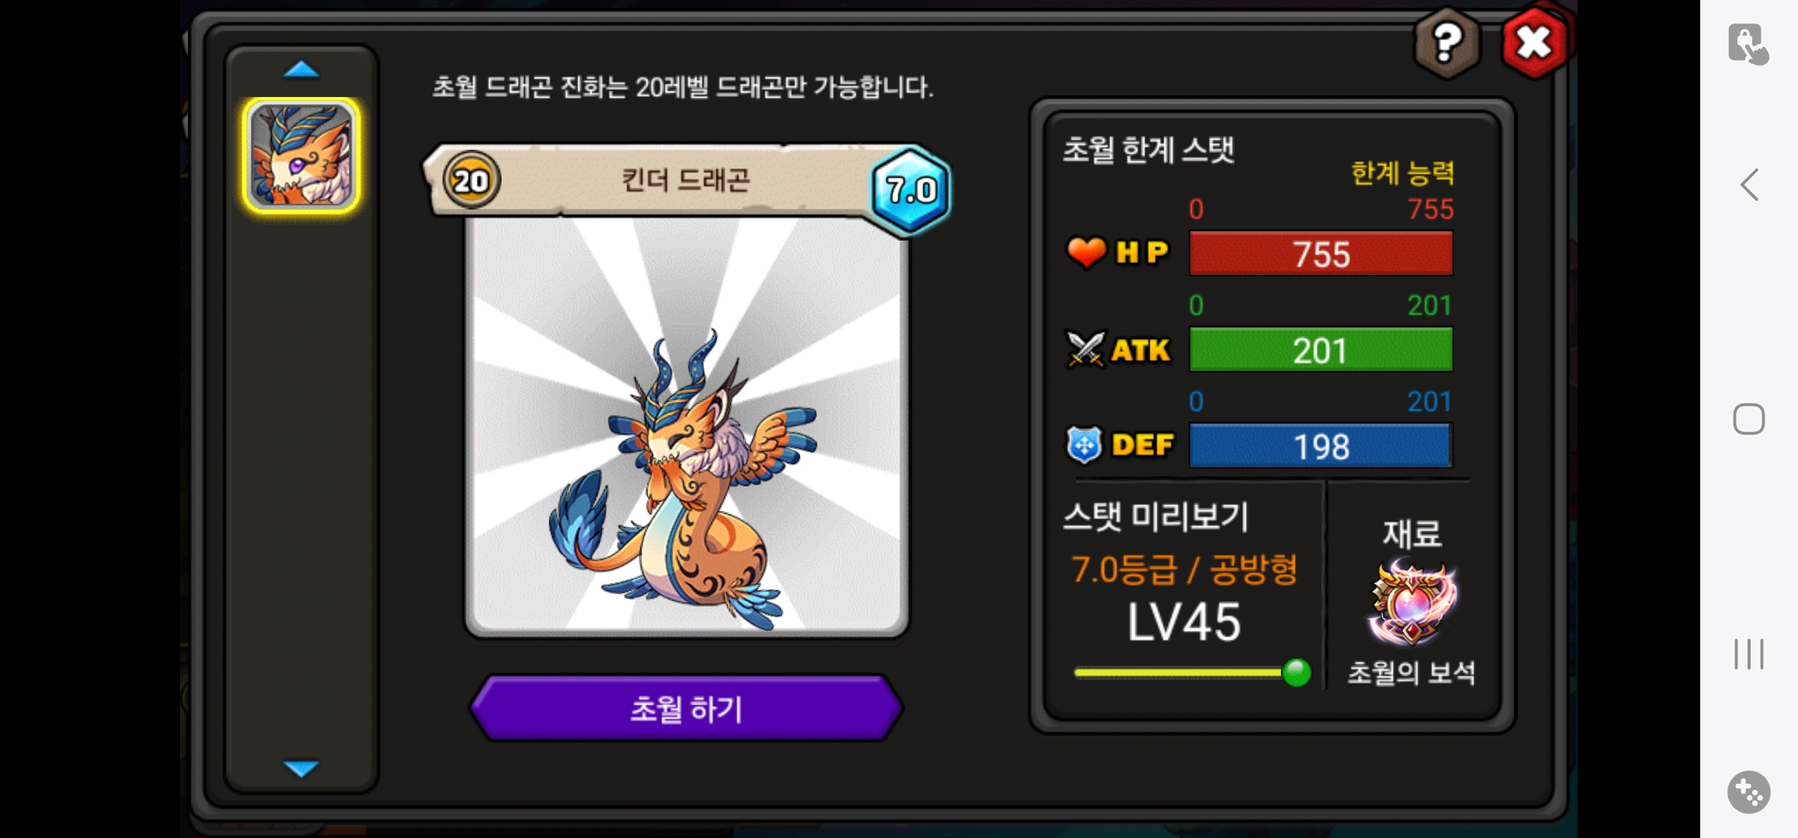Tap the 7.0 grade hexagon badge
Viewport: 1798px width, 838px height.
coord(911,191)
